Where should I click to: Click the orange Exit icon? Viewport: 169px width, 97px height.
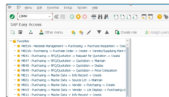point(78,17)
